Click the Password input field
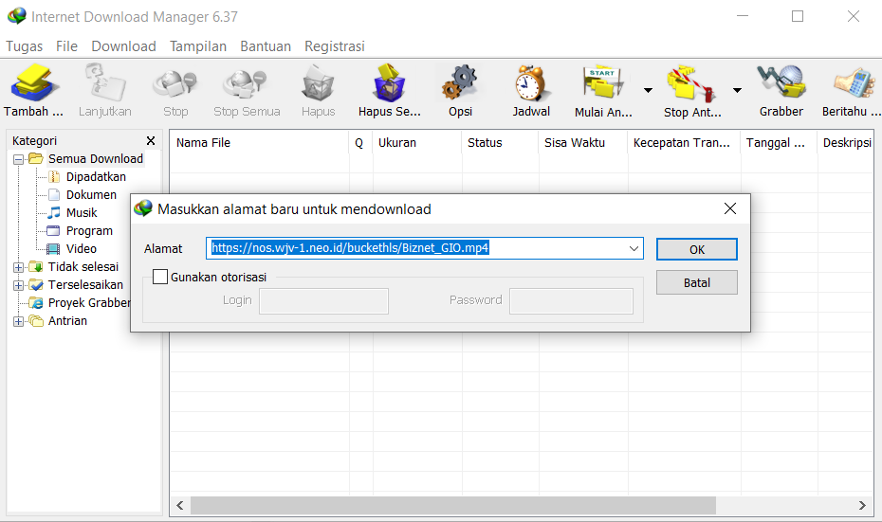 point(571,300)
